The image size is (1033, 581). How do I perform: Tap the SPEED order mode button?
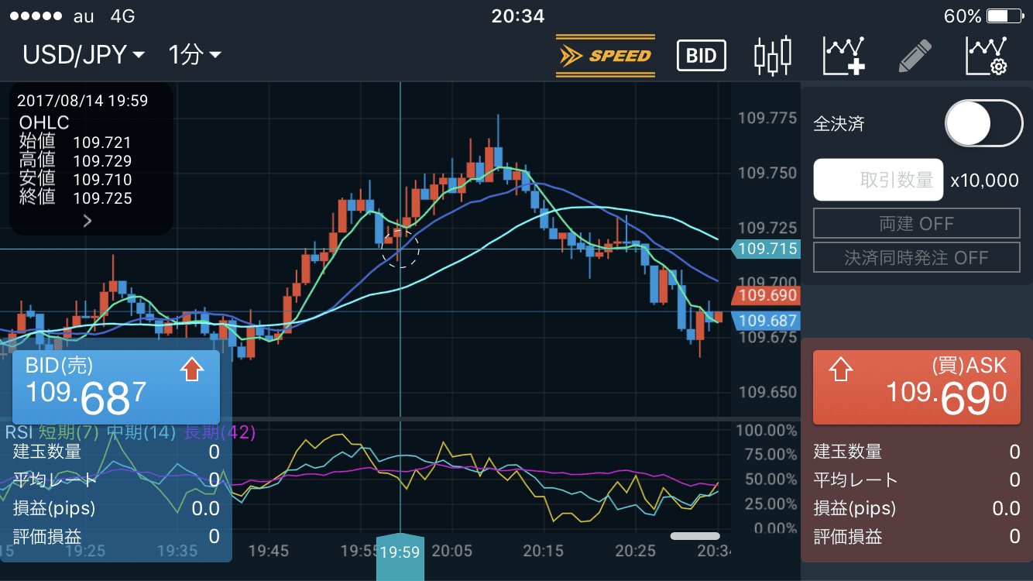(606, 56)
